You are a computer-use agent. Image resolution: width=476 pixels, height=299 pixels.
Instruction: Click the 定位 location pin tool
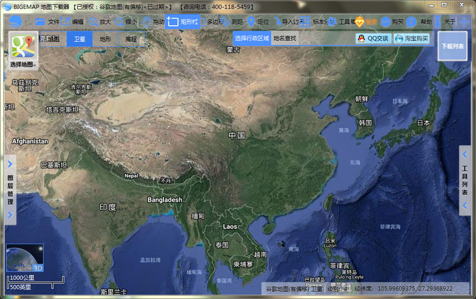[x=258, y=22]
